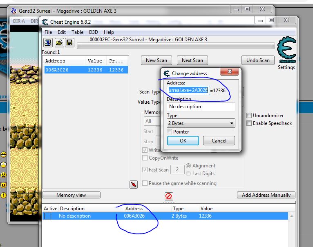Toggle the CopyOnWrite checkbox

point(145,158)
